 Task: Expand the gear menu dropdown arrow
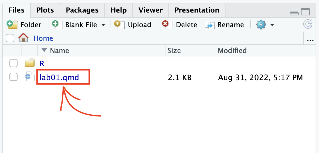tap(272, 25)
